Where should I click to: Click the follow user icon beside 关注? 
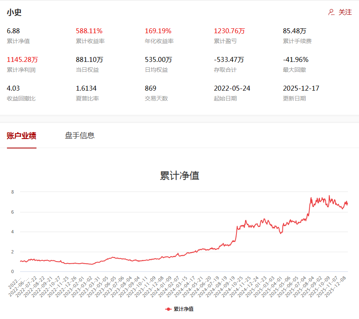332,12
